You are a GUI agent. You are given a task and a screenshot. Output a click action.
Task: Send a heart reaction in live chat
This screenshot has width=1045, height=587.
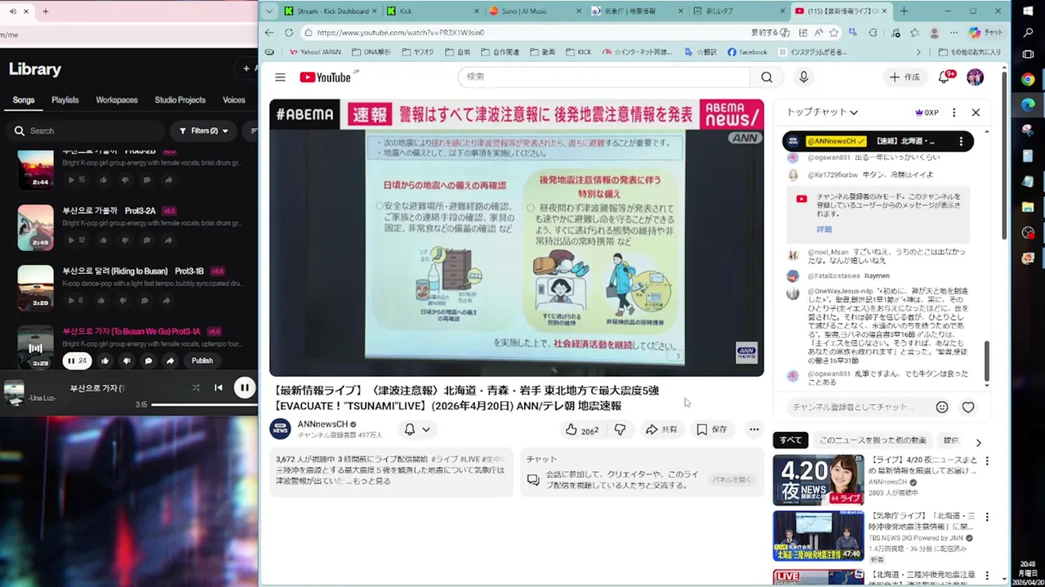968,407
